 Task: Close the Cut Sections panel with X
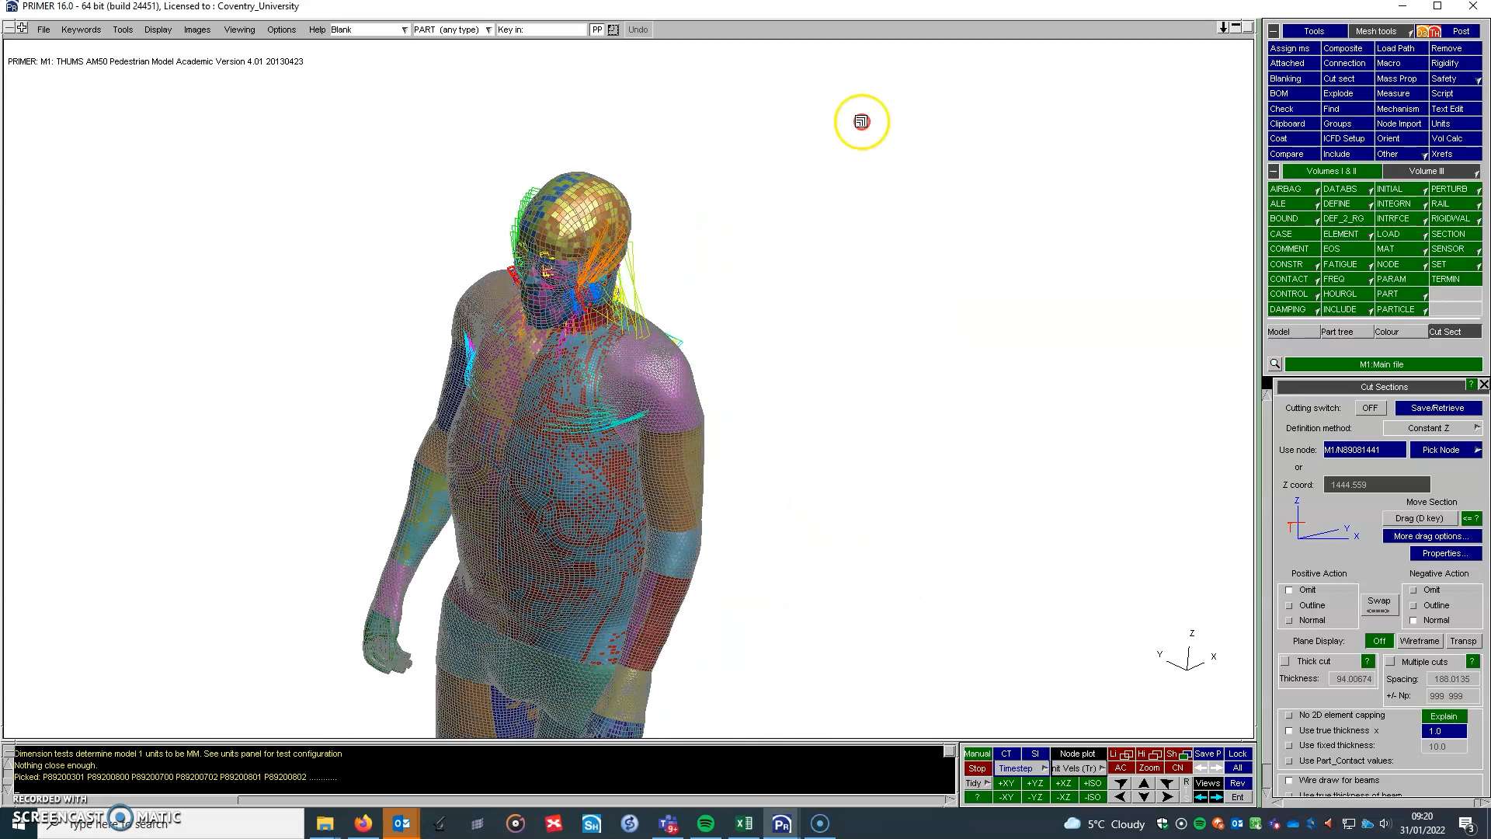click(x=1483, y=385)
